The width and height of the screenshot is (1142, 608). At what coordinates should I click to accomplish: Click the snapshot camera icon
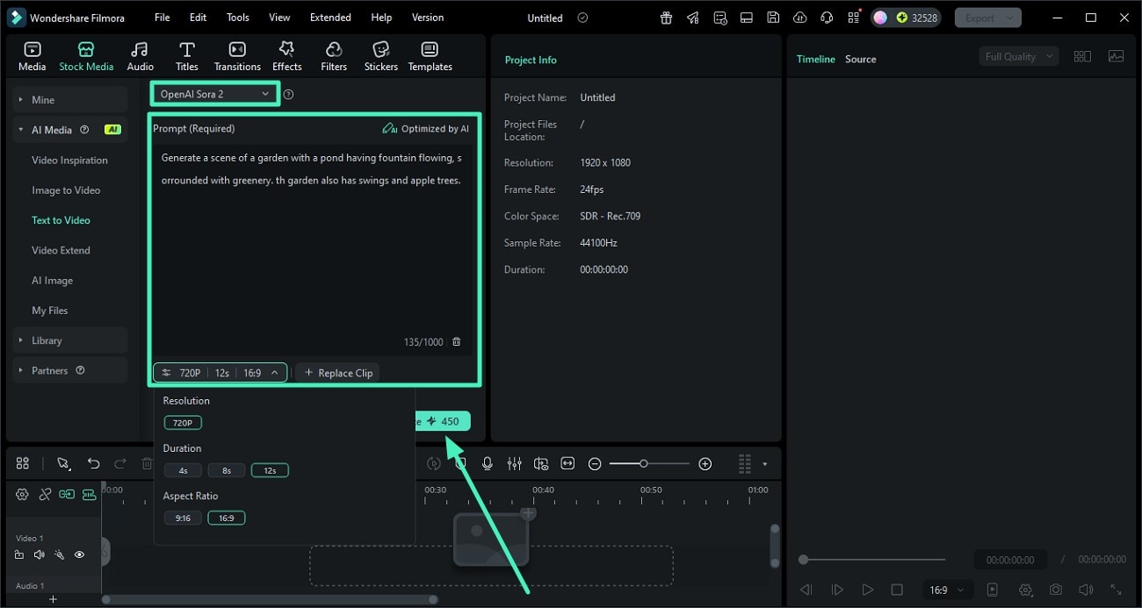coord(1056,590)
